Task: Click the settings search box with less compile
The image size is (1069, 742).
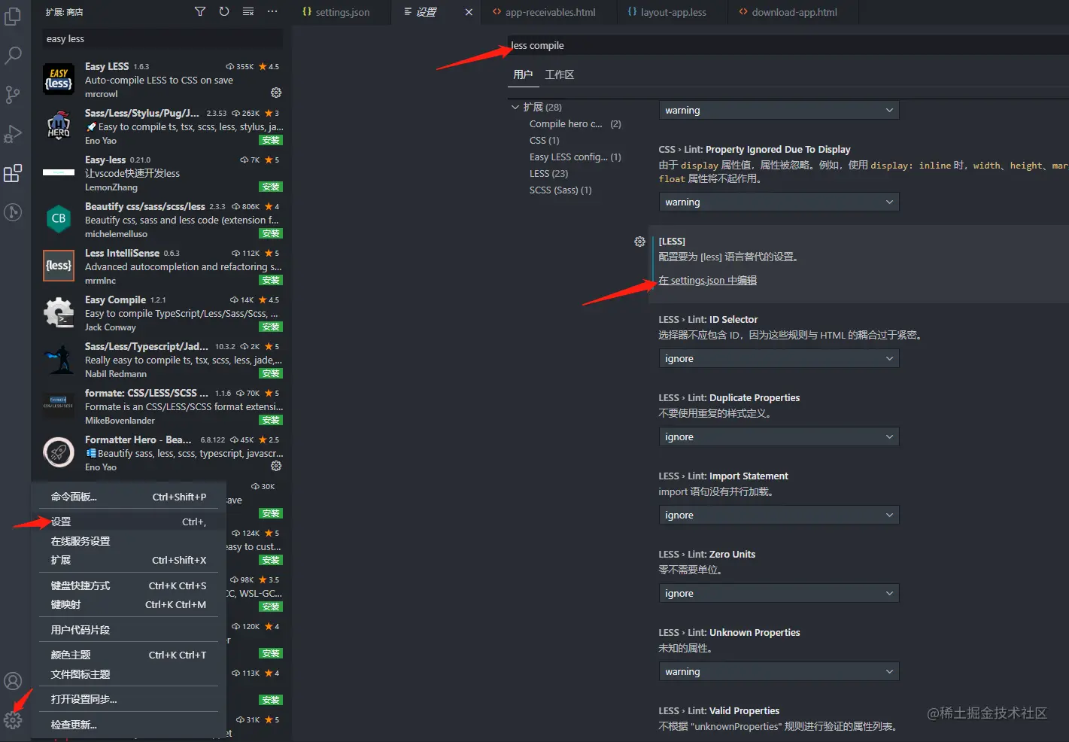Action: pyautogui.click(x=788, y=45)
